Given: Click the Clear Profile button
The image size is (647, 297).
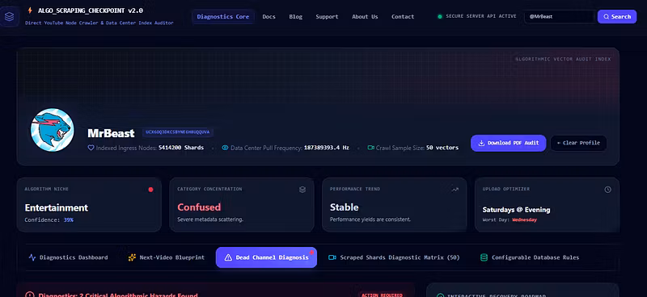Looking at the screenshot, I should point(578,143).
